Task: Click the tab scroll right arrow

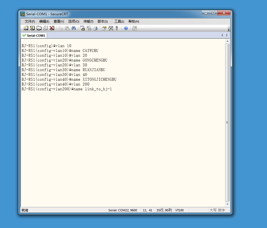Action: pos(227,35)
